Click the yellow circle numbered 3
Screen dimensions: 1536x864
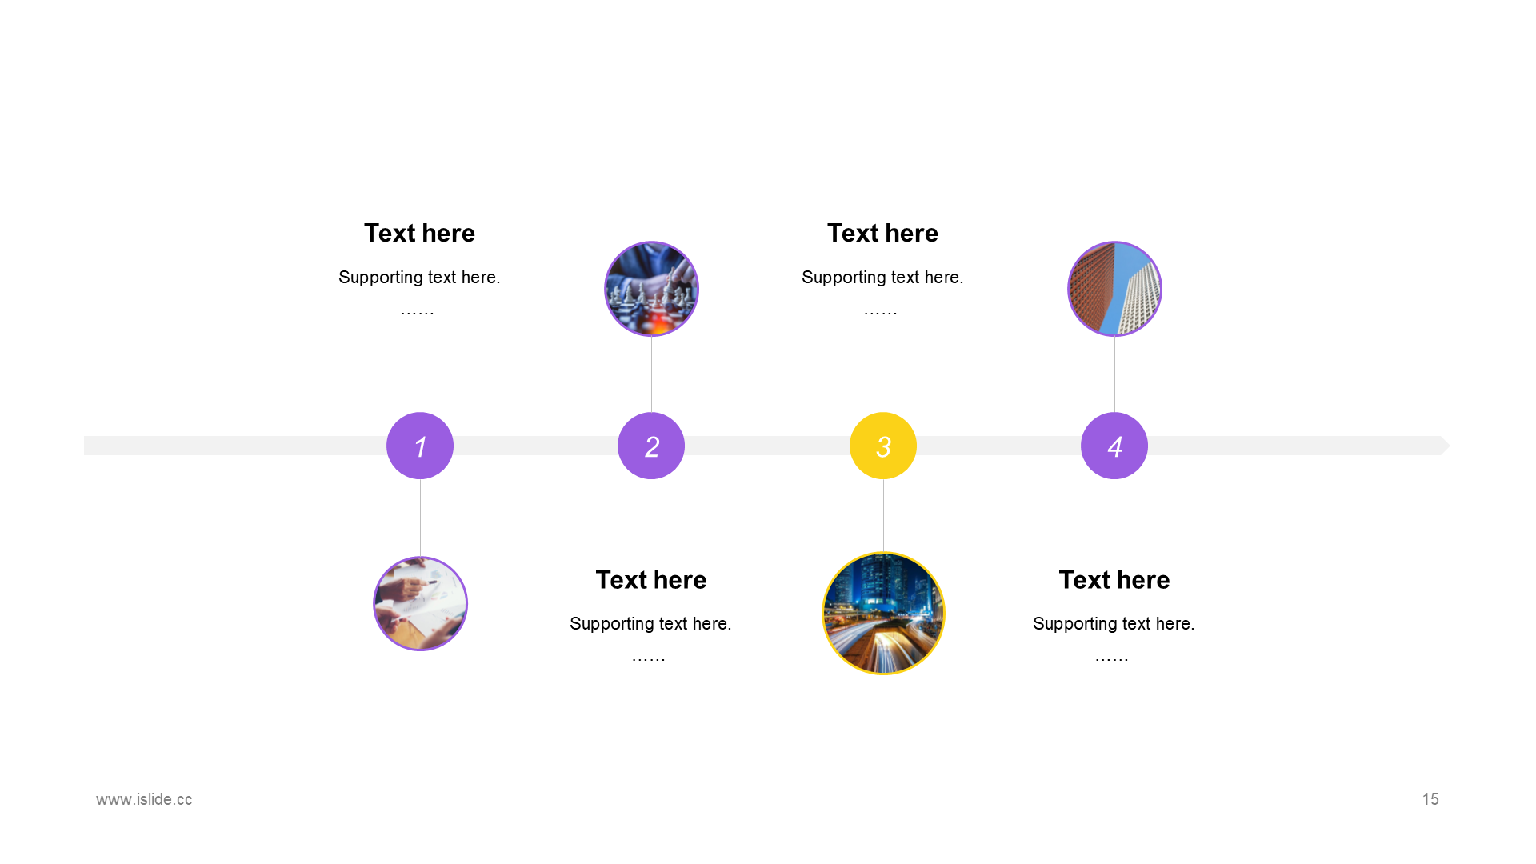click(x=883, y=446)
